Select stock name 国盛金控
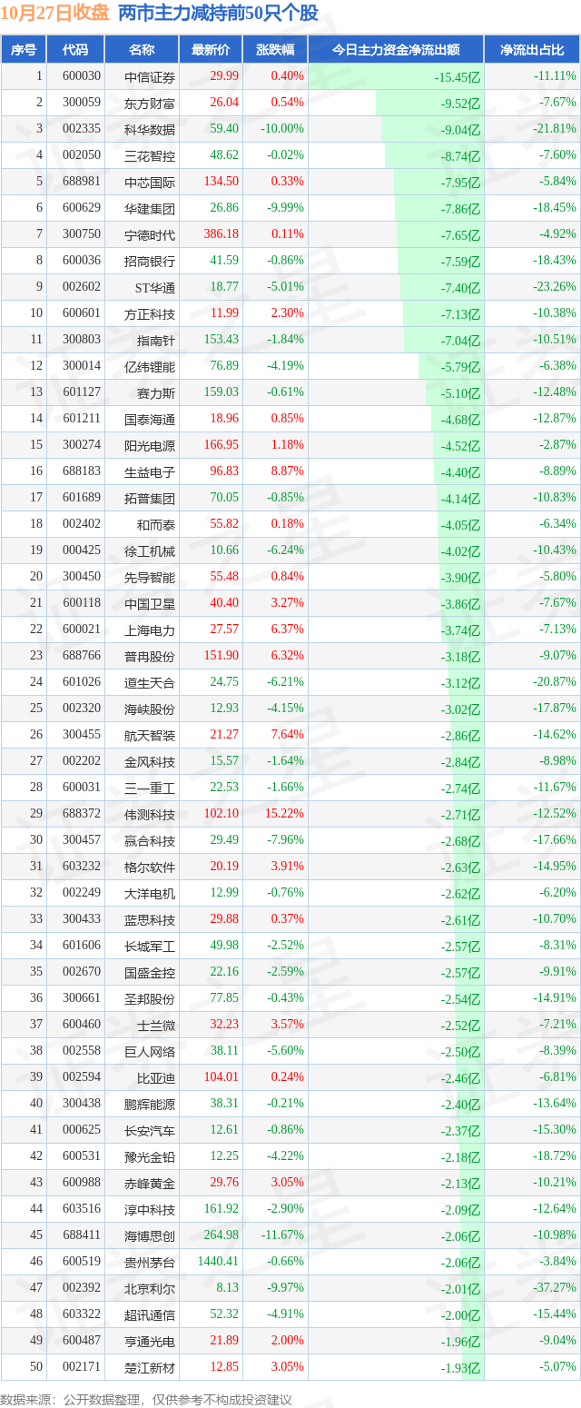 (150, 972)
